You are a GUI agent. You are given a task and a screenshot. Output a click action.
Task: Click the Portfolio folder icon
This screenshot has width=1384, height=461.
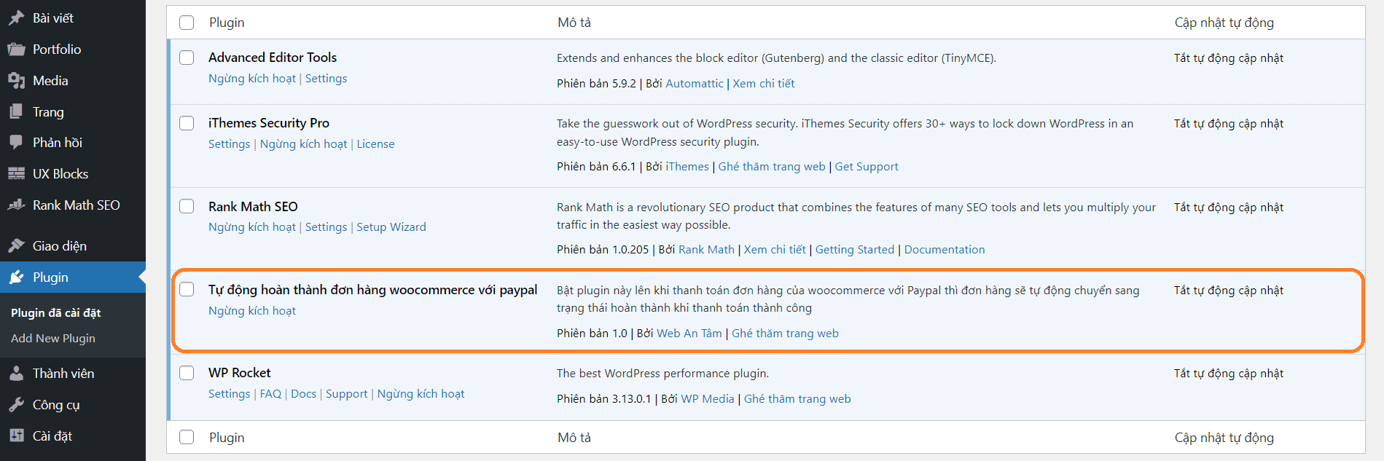click(16, 50)
